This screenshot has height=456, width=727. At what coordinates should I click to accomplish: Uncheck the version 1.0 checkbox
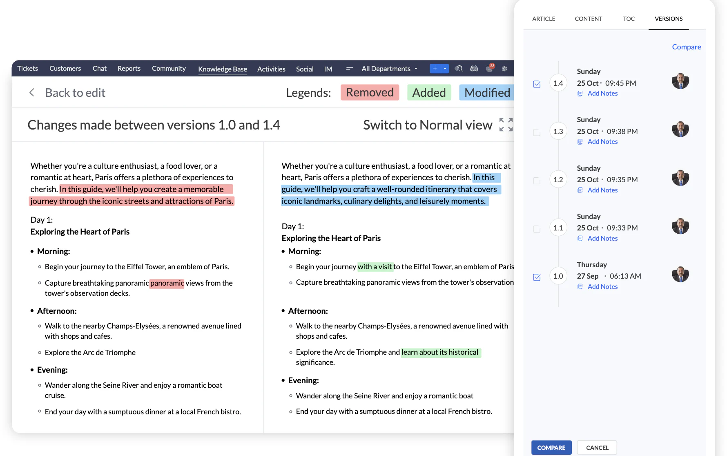tap(537, 277)
